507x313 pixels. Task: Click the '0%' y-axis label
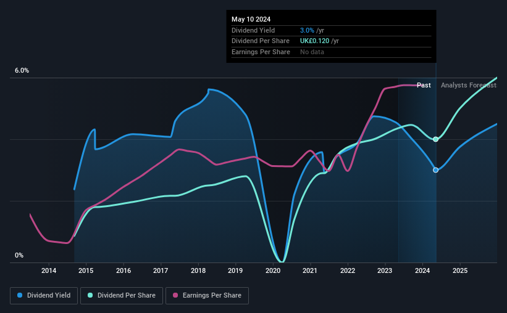(19, 255)
